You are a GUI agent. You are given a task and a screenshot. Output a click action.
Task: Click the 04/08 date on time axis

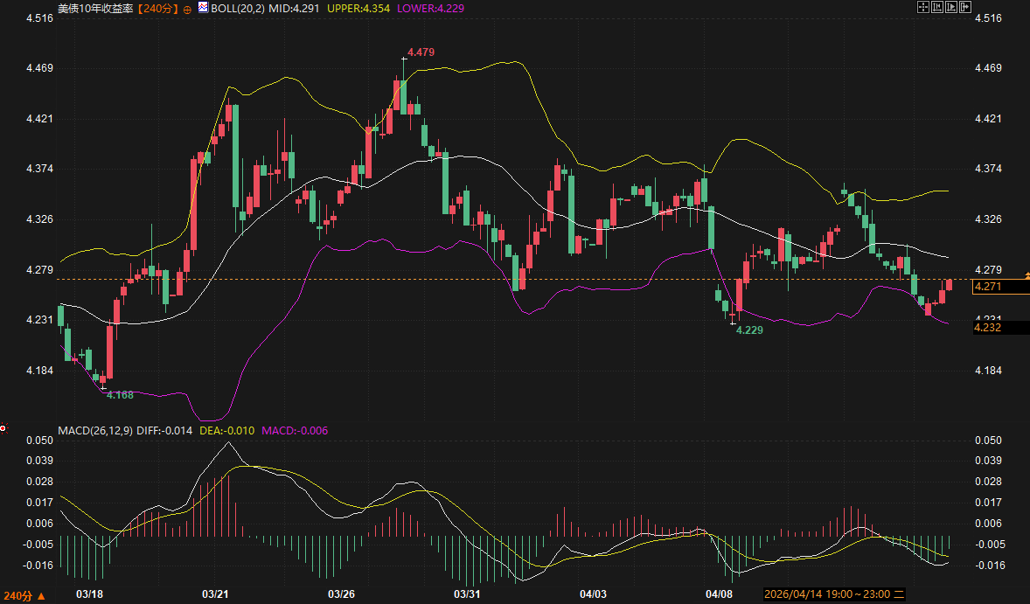[x=719, y=594]
